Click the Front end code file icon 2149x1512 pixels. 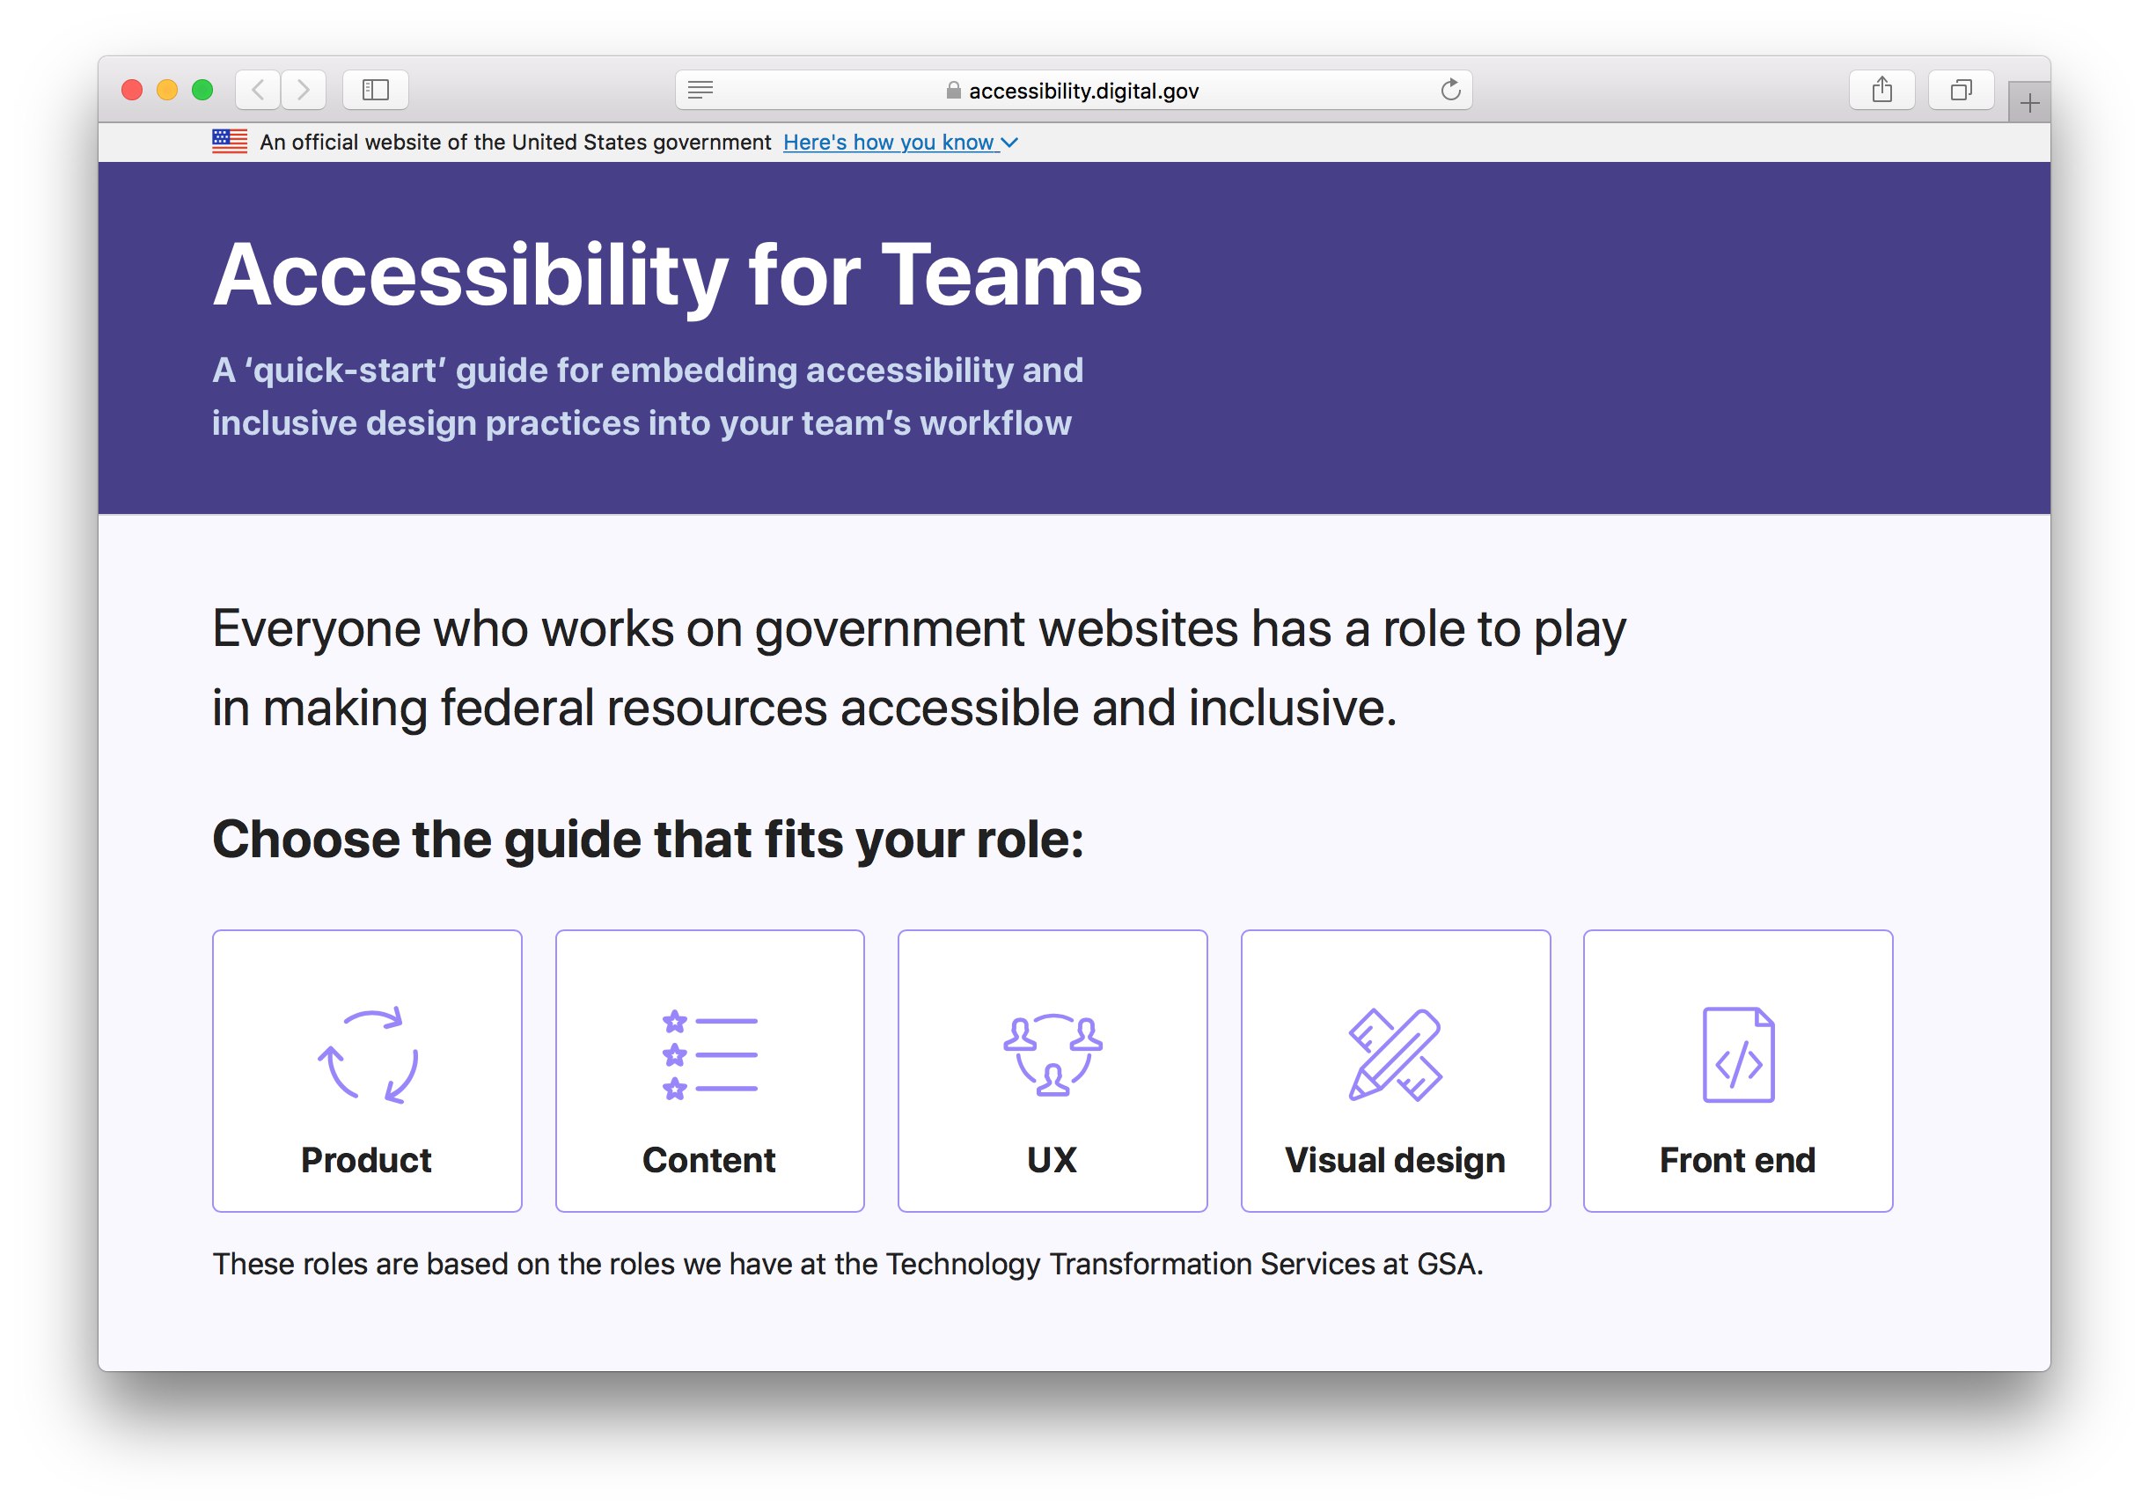tap(1738, 1055)
